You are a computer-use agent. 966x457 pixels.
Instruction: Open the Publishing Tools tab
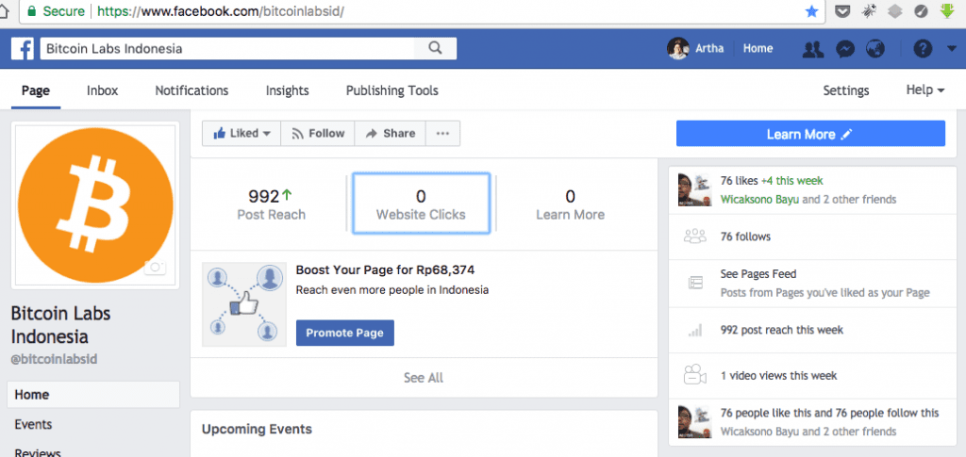coord(391,90)
